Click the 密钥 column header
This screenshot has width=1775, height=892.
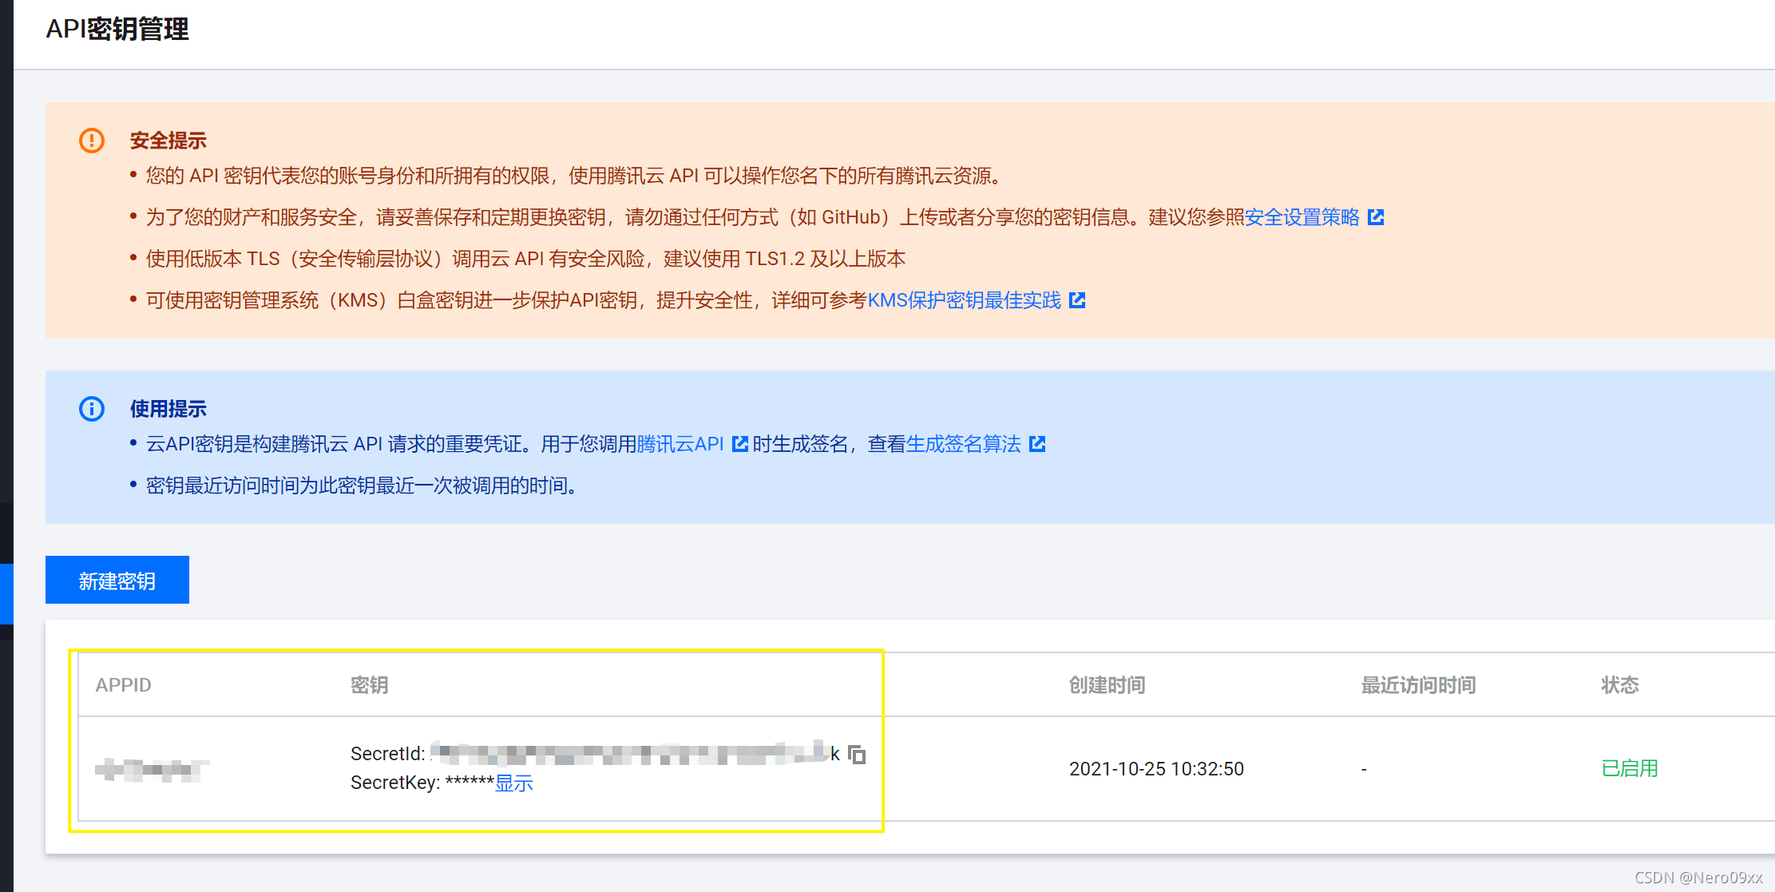[x=369, y=685]
